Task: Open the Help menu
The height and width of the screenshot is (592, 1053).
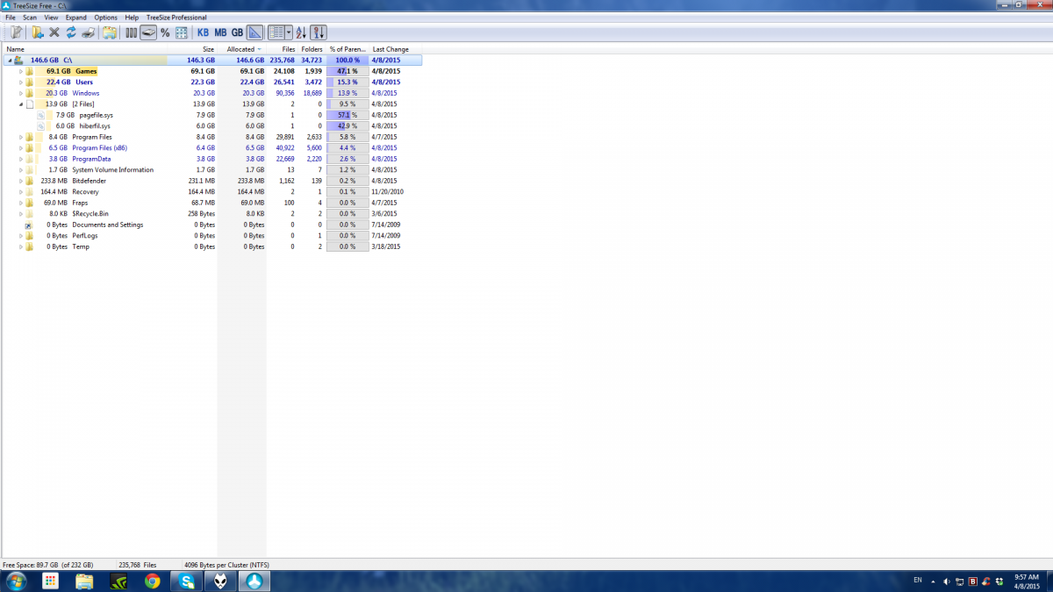Action: [x=132, y=18]
